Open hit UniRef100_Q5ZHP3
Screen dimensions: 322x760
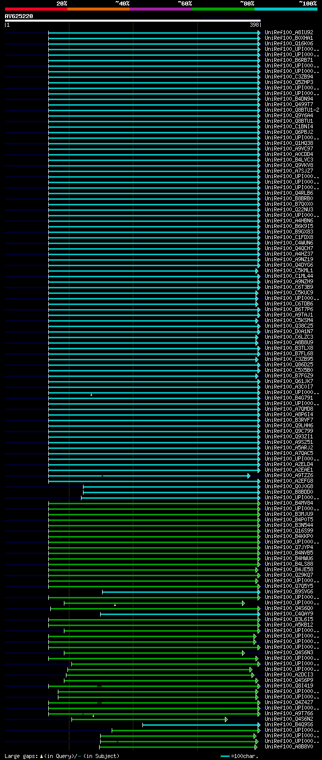point(289,83)
